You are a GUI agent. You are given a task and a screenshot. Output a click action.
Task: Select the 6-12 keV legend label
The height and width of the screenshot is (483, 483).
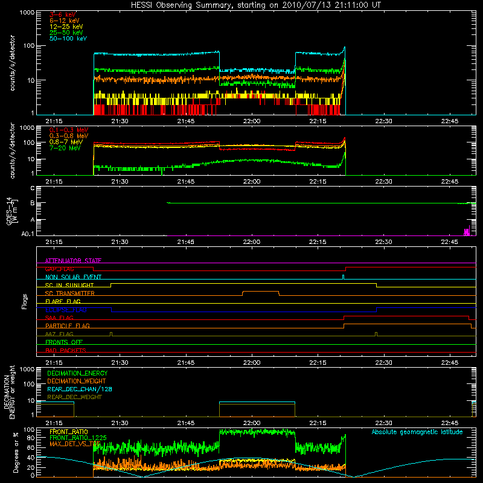pos(65,21)
